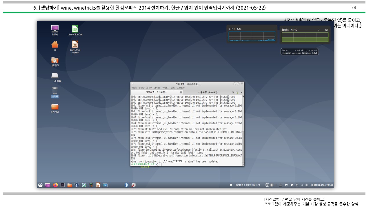Click the circled tray icon beside pause

click(267, 185)
